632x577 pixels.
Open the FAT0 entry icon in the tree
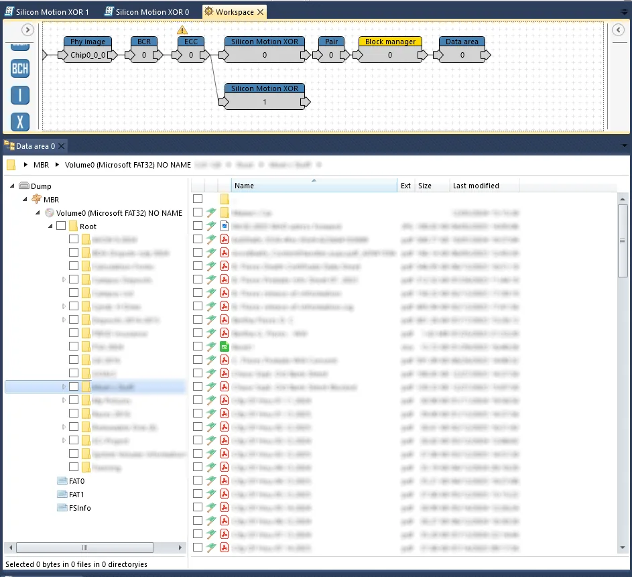pos(62,480)
